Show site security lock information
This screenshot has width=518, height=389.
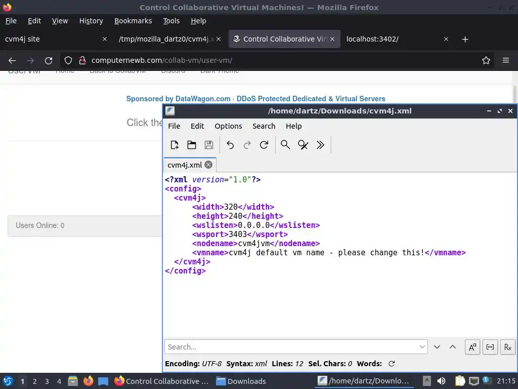[82, 61]
